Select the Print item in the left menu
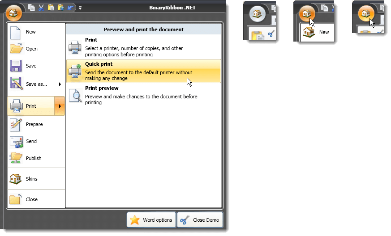 click(x=31, y=106)
